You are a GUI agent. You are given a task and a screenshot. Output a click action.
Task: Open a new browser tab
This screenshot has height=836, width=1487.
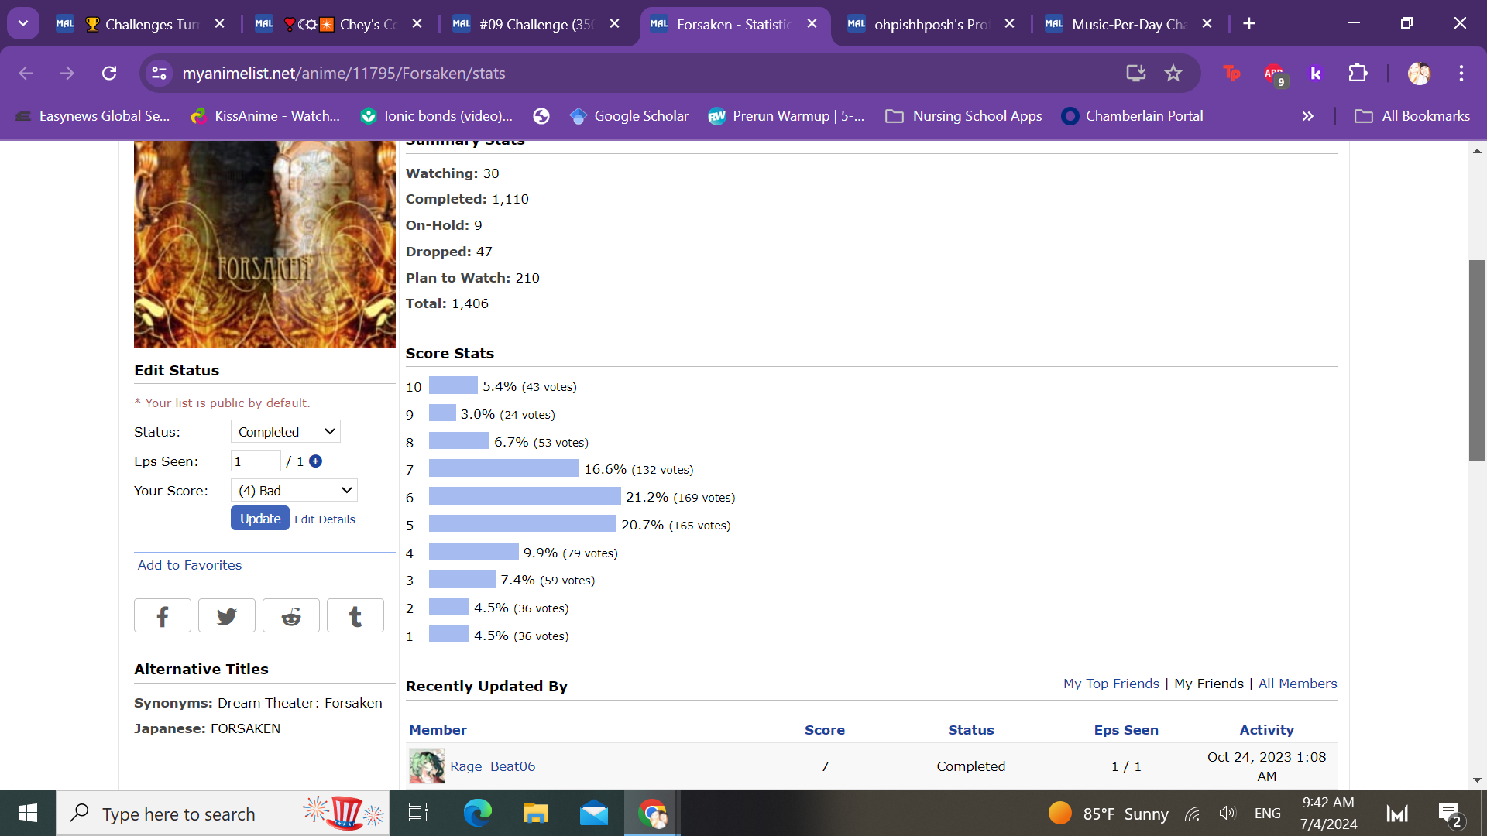pos(1249,23)
